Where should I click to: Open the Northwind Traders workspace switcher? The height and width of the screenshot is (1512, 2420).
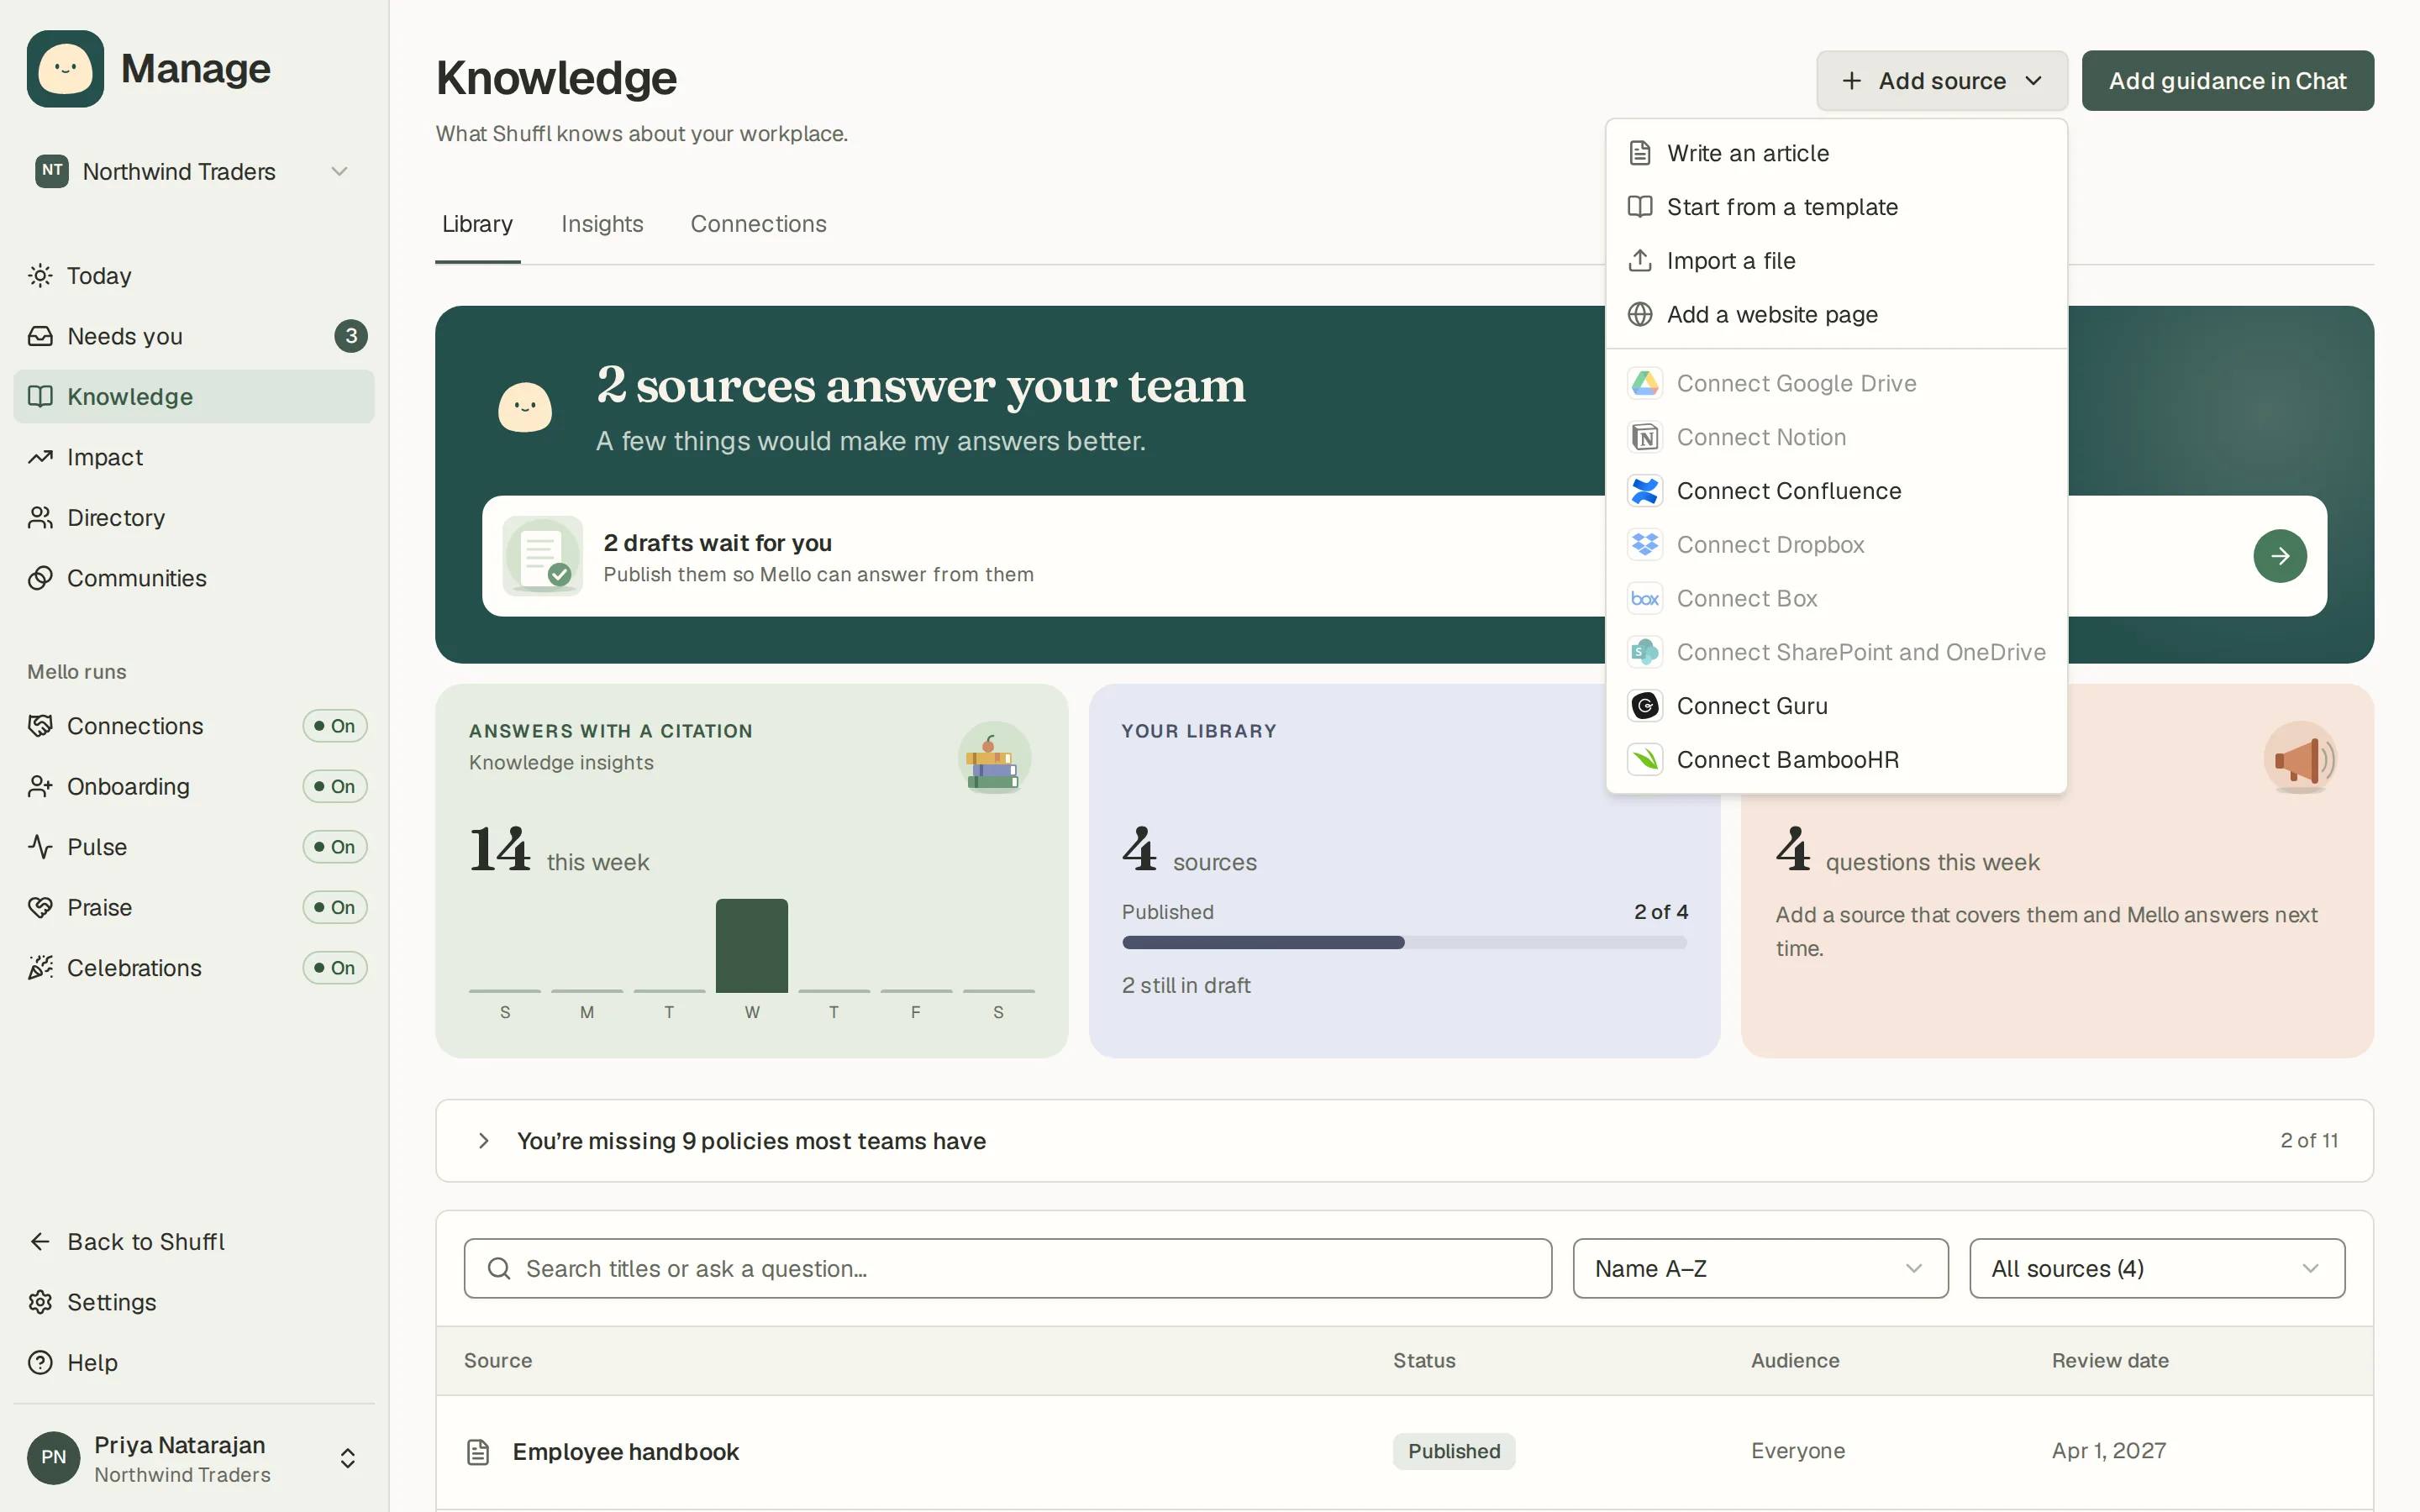click(193, 171)
